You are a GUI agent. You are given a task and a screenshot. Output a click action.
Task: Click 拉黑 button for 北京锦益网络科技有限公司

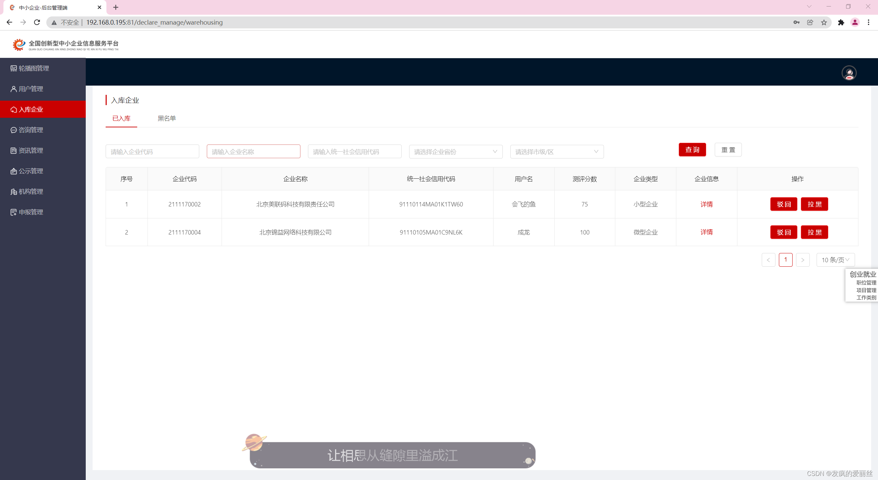[x=814, y=232]
